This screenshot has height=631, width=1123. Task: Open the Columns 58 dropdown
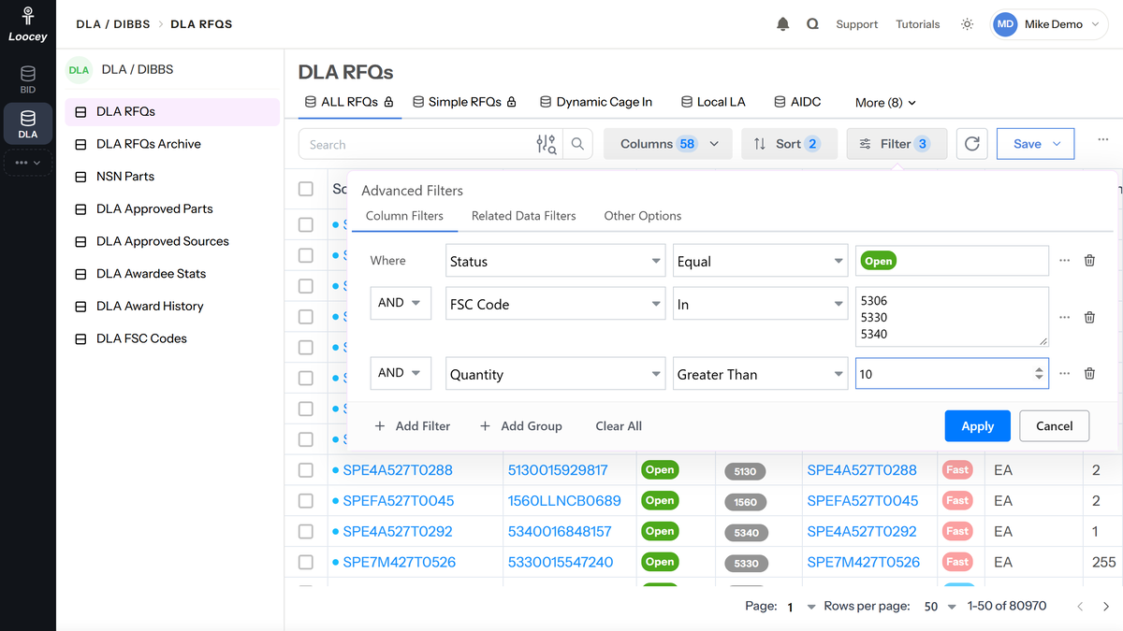[x=668, y=144]
